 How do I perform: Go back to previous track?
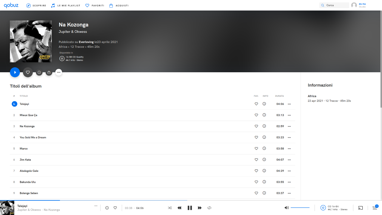pos(179,208)
